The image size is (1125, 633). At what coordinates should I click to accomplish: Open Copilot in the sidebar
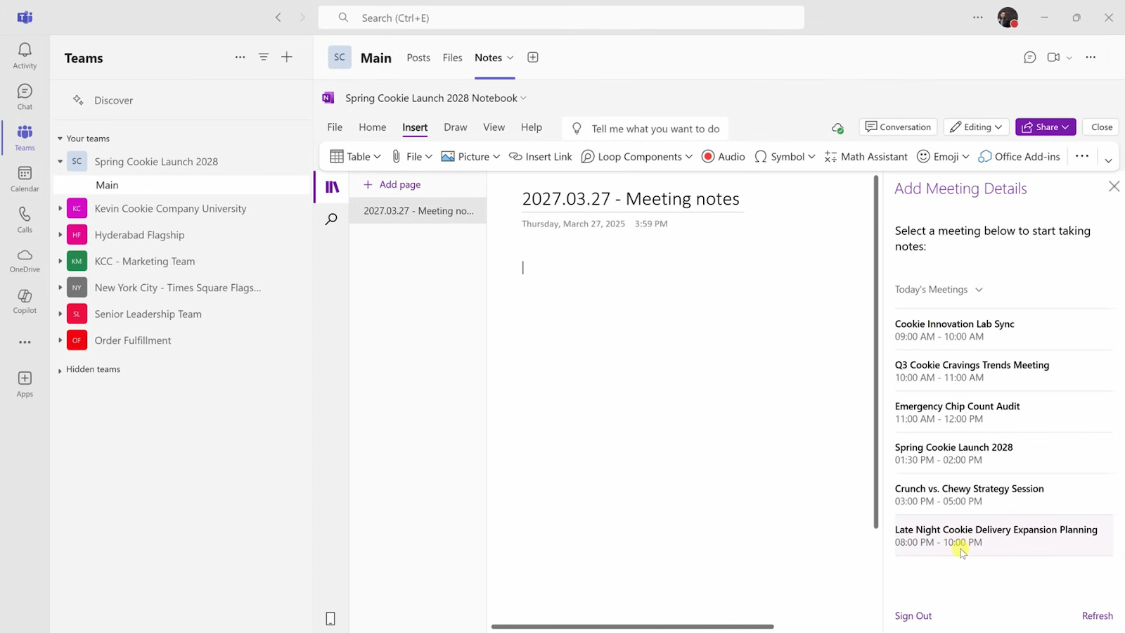[x=25, y=301]
